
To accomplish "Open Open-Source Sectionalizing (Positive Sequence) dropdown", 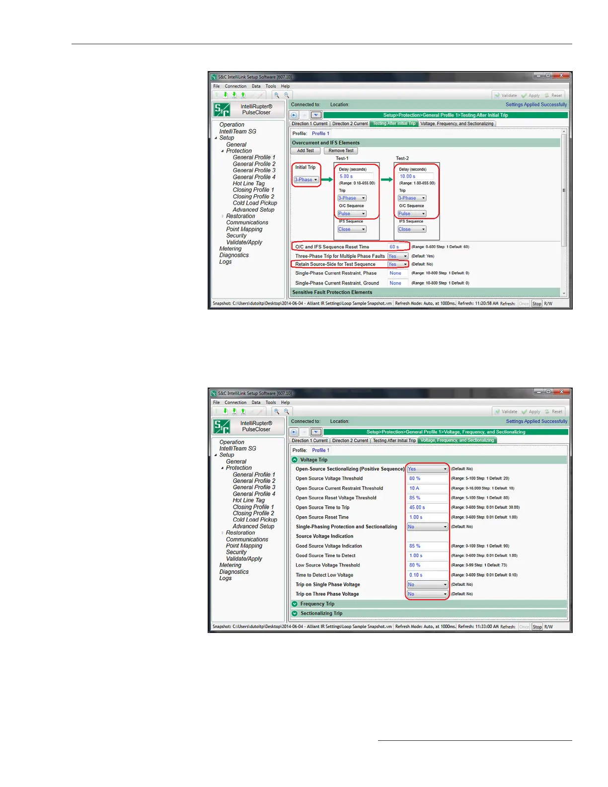I will 427,469.
